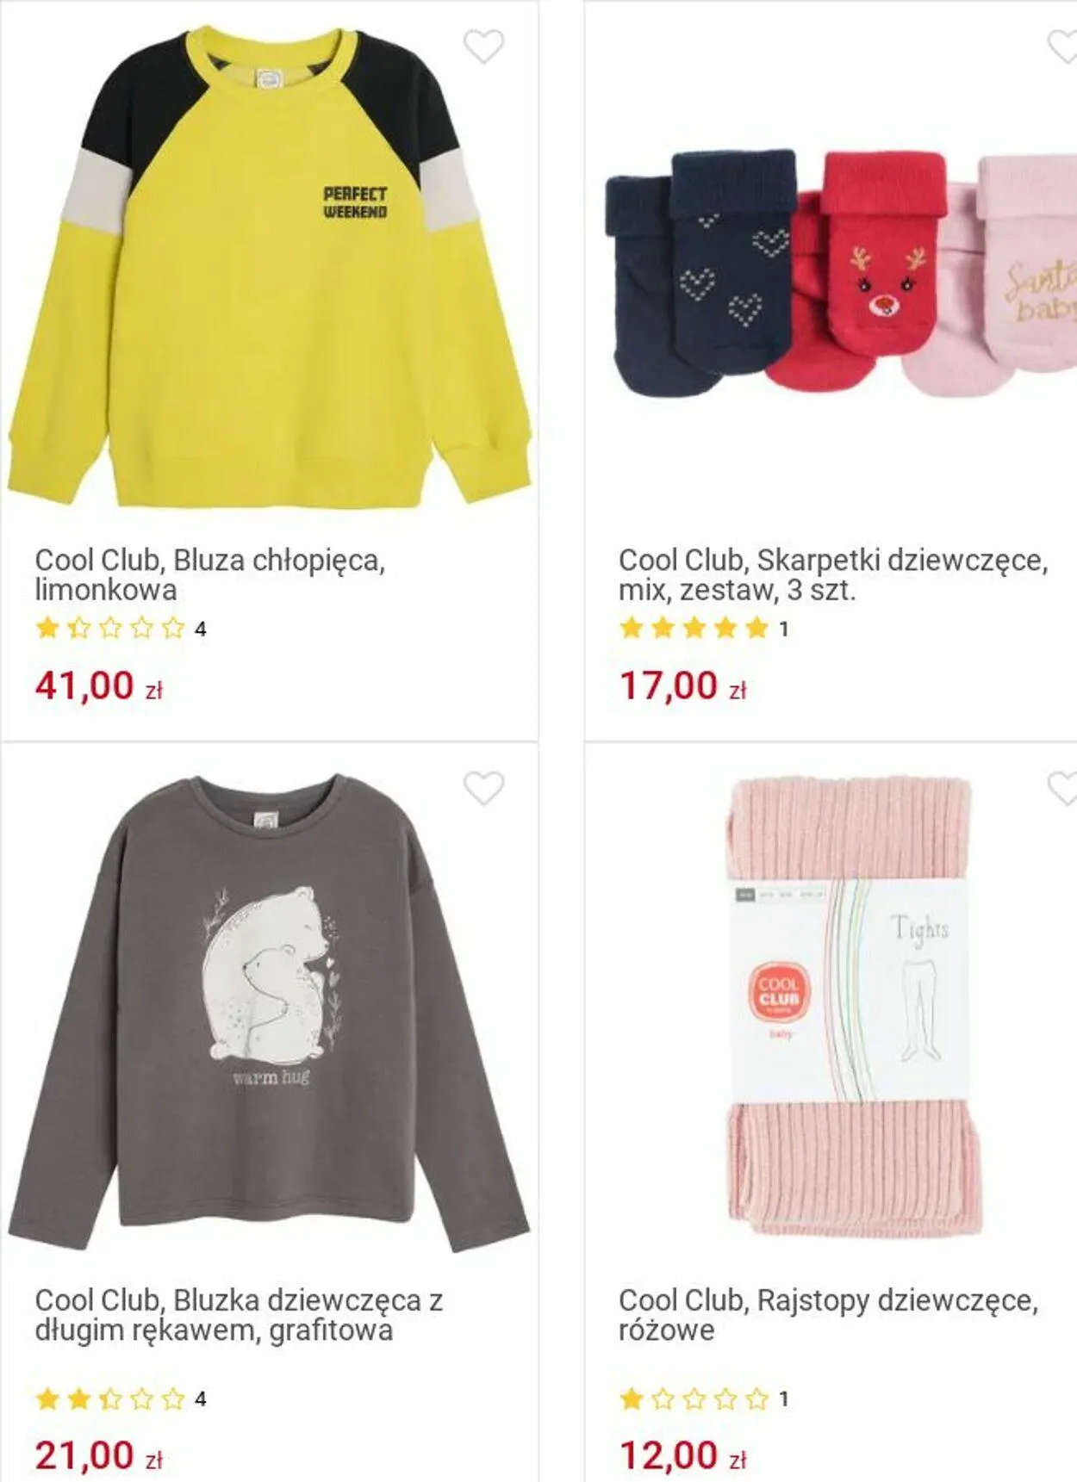The image size is (1077, 1482).
Task: Select the 21,00 zł price
Action: pos(99,1455)
